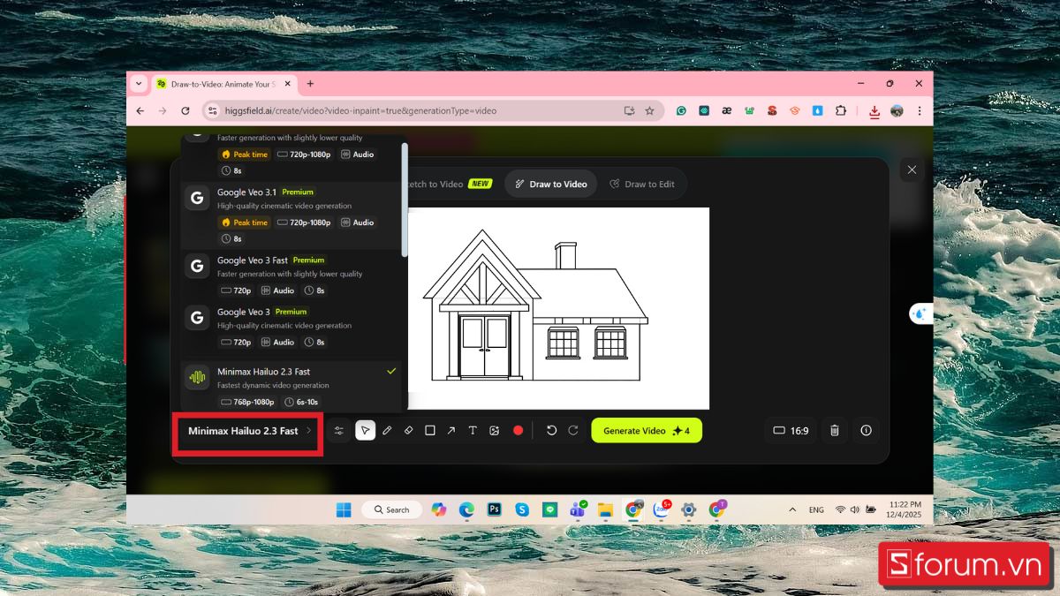Viewport: 1060px width, 596px height.
Task: Delete canvas with trash icon
Action: pos(835,431)
